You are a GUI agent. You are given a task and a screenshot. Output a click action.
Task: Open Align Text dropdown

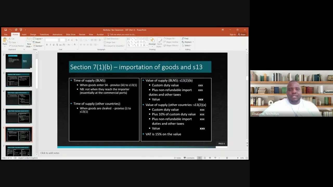click(x=110, y=42)
